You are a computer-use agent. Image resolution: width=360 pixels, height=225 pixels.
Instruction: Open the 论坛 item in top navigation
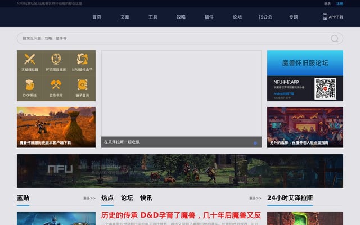click(x=237, y=17)
